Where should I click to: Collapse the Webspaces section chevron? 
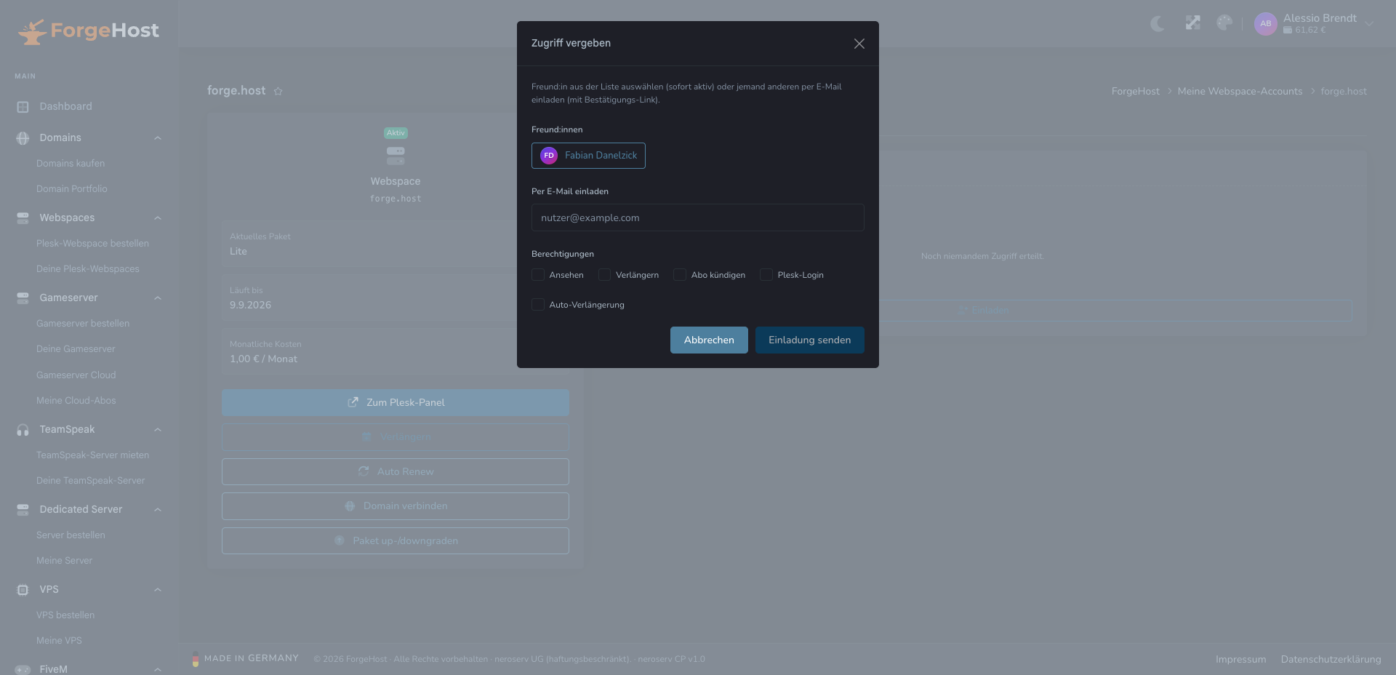pyautogui.click(x=158, y=218)
